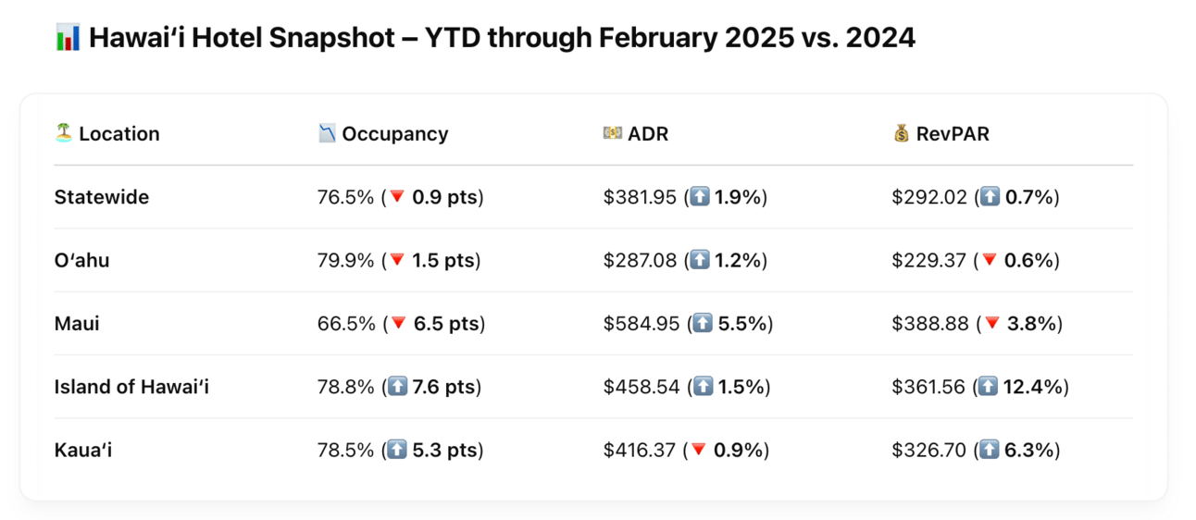The image size is (1196, 520).
Task: Click the bar chart icon in the title
Action: click(68, 39)
